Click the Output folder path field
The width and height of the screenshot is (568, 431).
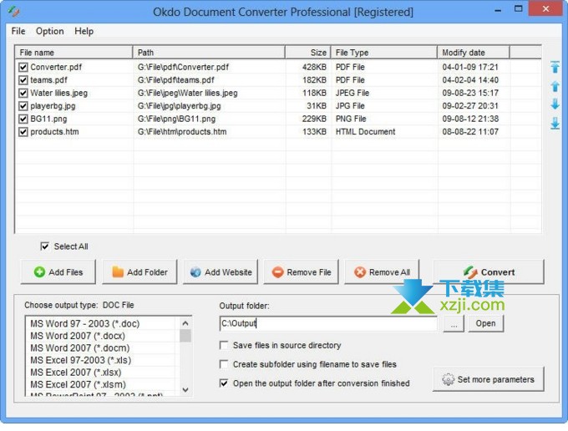click(x=328, y=323)
